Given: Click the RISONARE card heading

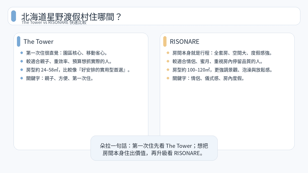Looking at the screenshot, I should (x=185, y=42).
